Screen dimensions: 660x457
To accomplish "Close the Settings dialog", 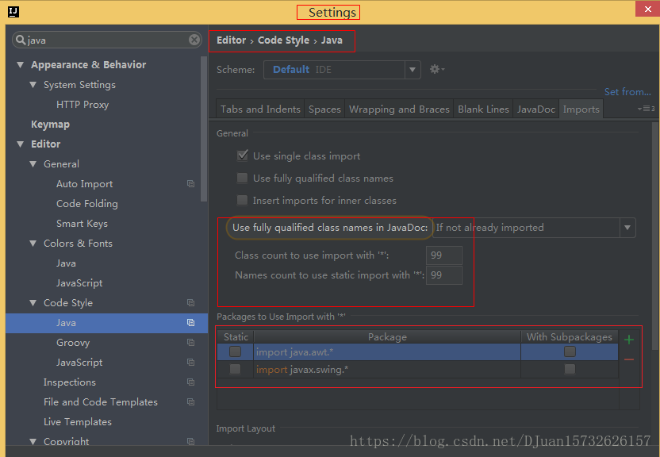I will click(x=647, y=9).
